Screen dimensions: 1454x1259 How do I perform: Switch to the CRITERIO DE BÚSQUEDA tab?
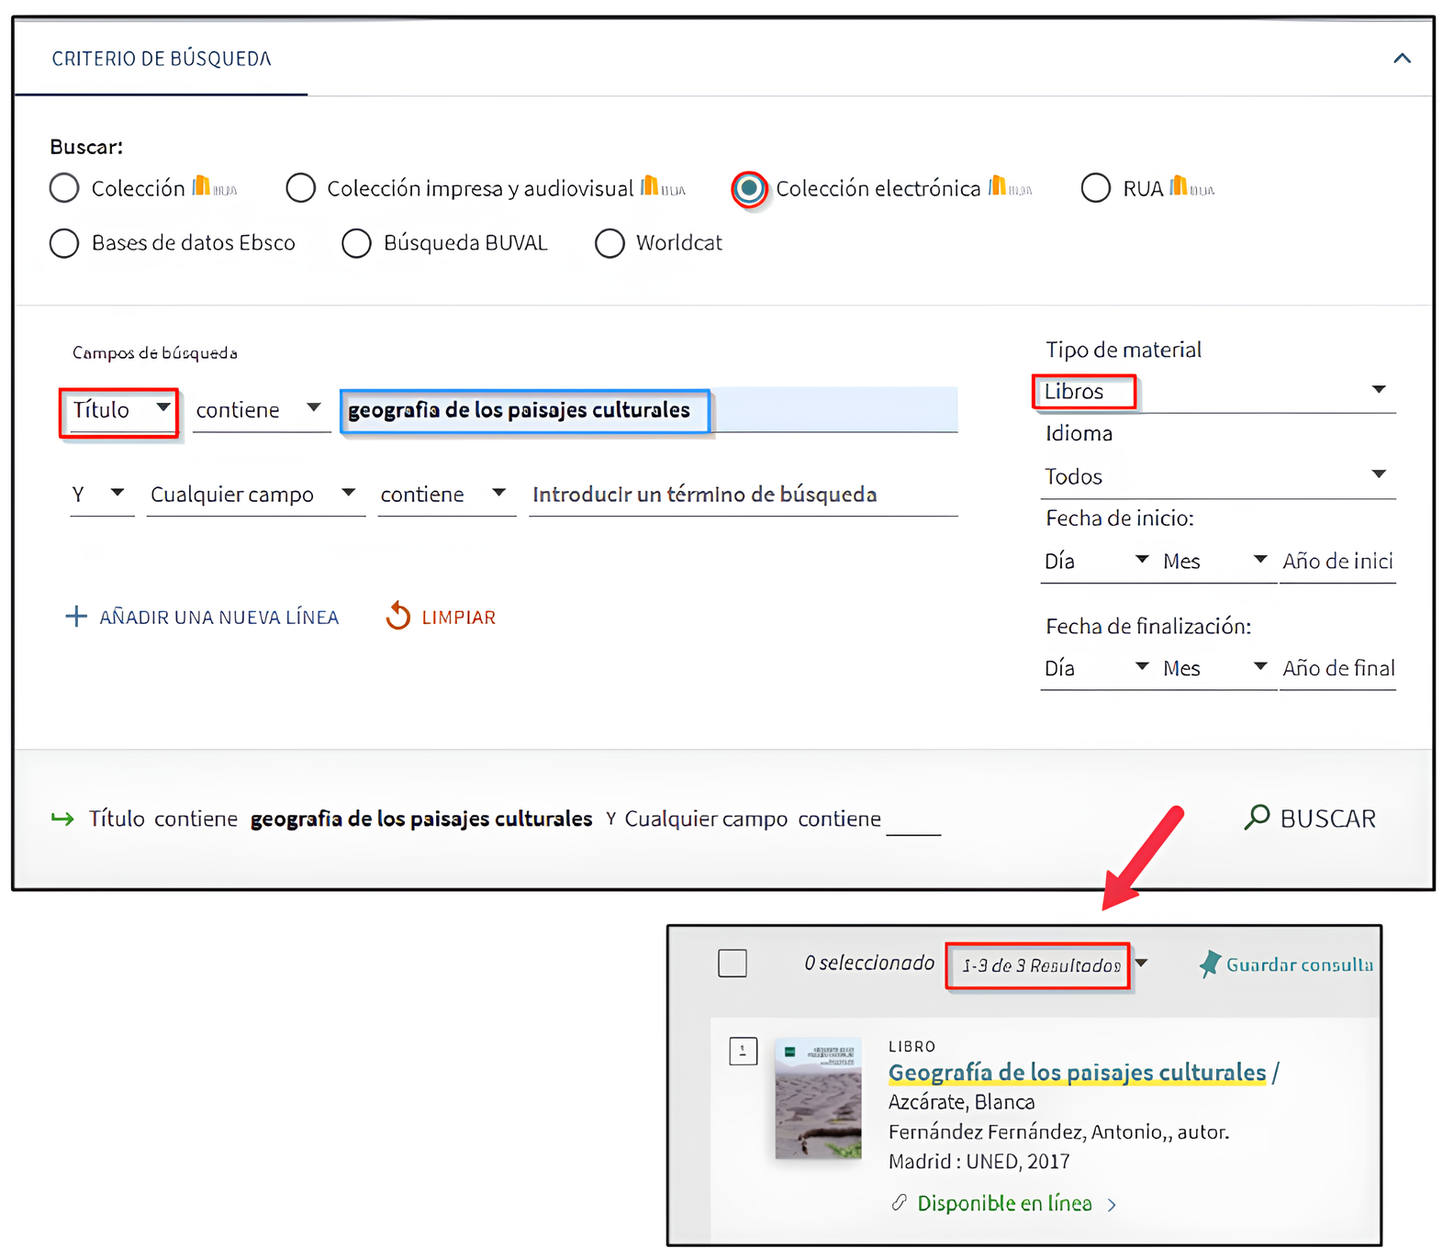162,59
